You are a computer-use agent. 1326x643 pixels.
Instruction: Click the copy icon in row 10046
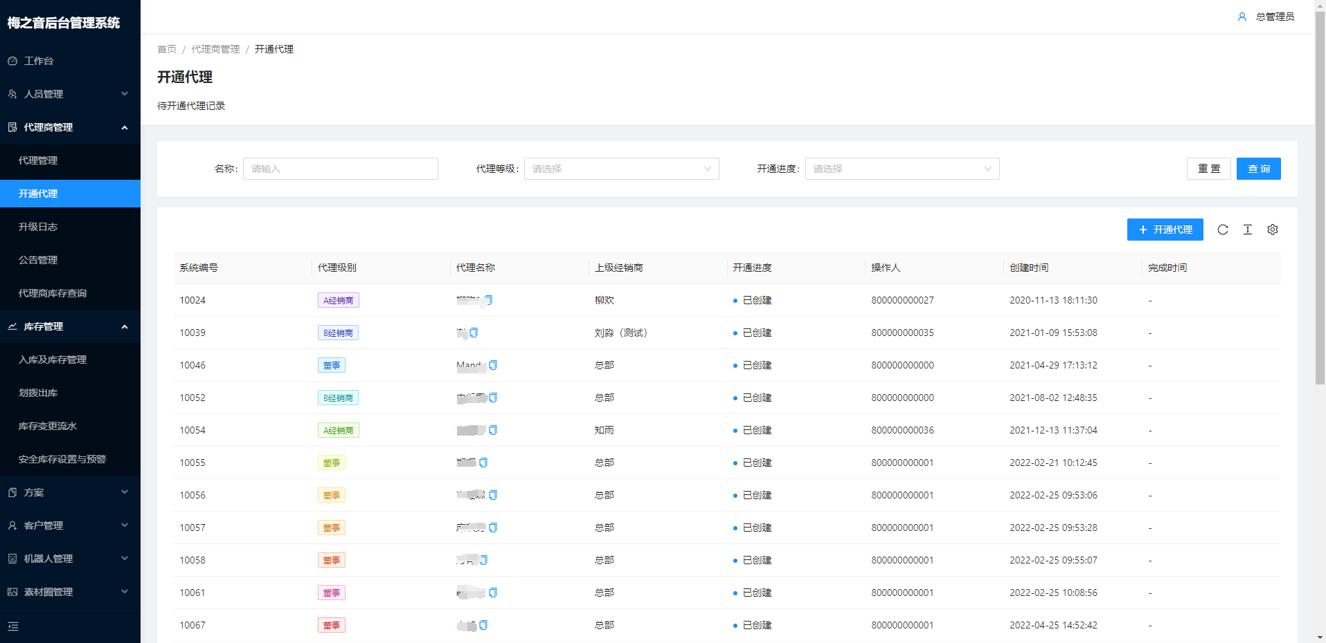[493, 365]
